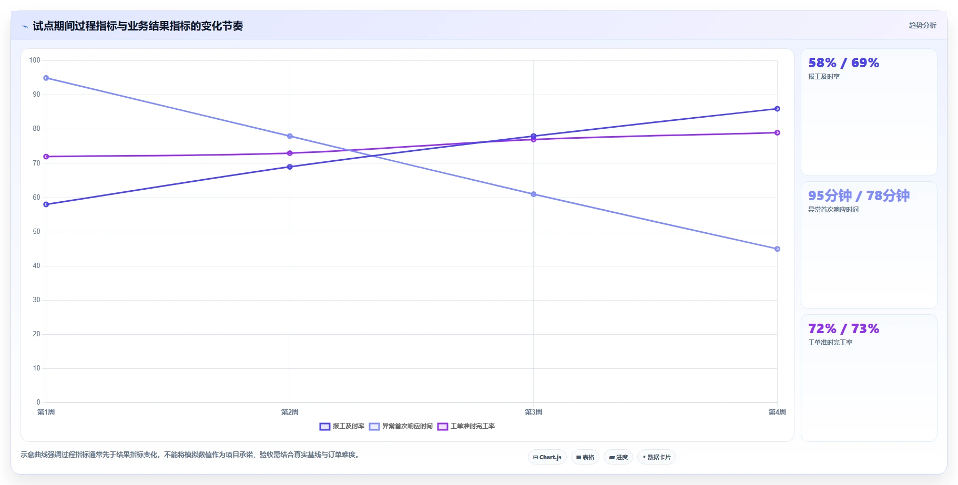Viewport: 958px width, 485px height.
Task: Click the panel title 试点期间过程指标与业务结果指标的变化节奏
Action: pyautogui.click(x=138, y=26)
